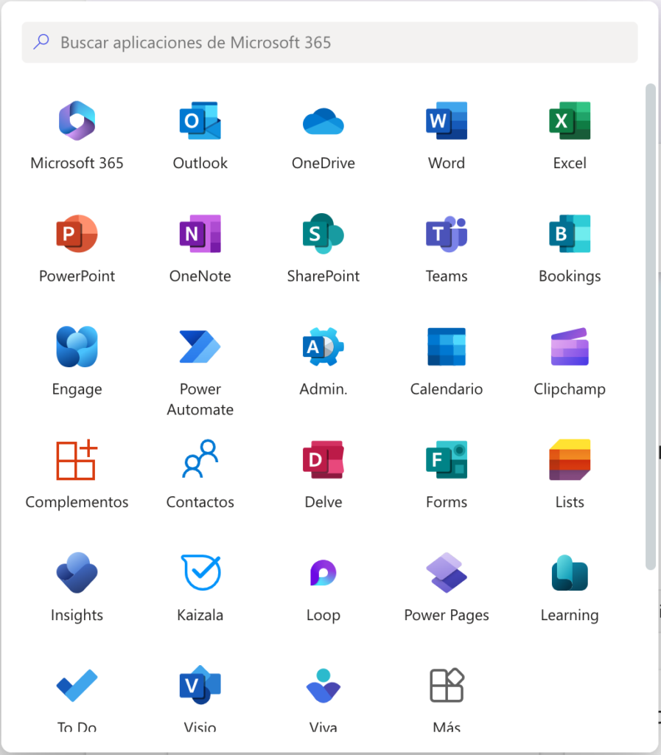Screen dimensions: 661x755
Task: Open the Microsoft 365 app icon
Action: pos(77,120)
